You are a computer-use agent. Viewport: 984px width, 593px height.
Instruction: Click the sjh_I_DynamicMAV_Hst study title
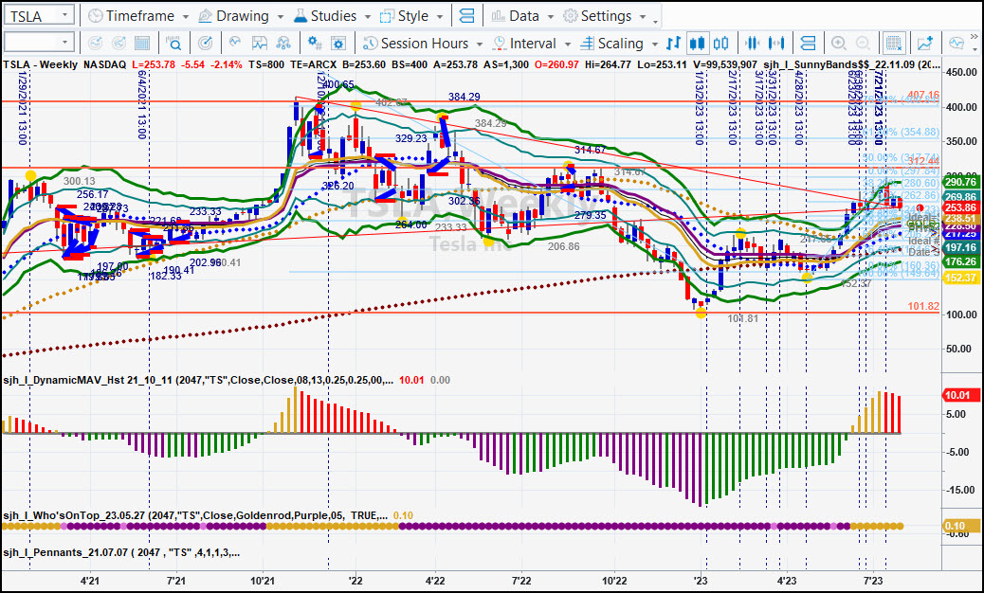pyautogui.click(x=198, y=380)
